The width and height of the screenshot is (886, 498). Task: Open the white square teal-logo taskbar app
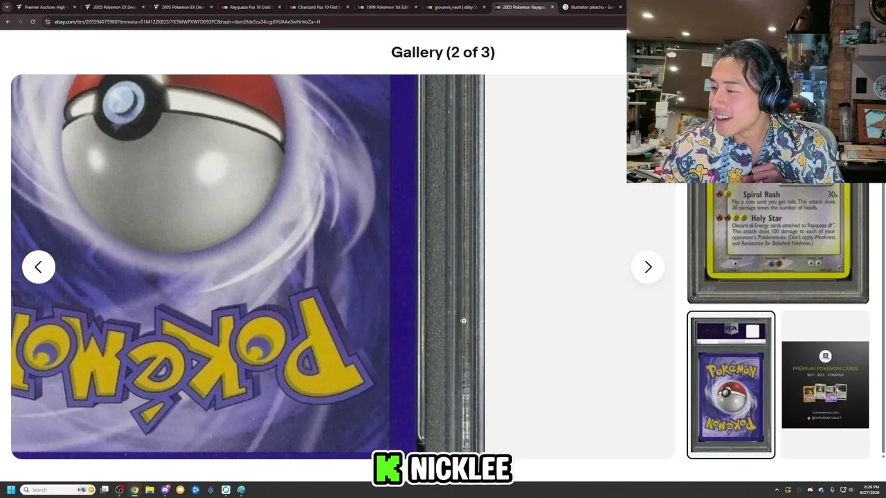[226, 490]
